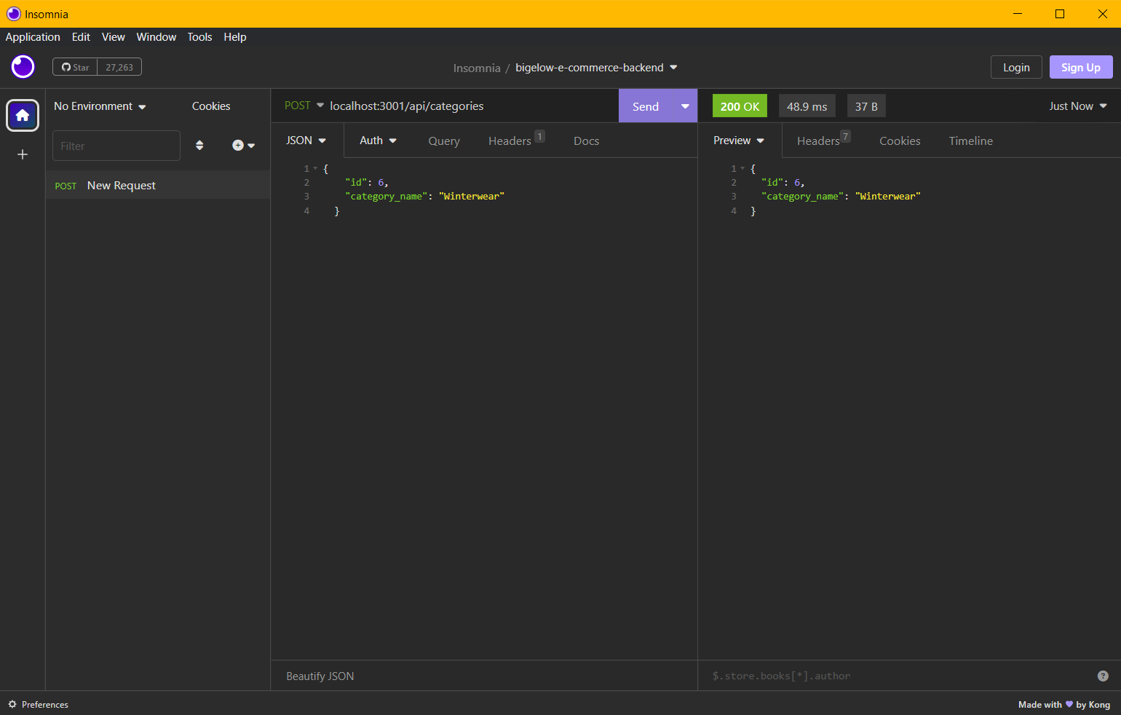Viewport: 1121px width, 715px height.
Task: Open the No Environment dropdown
Action: click(98, 106)
